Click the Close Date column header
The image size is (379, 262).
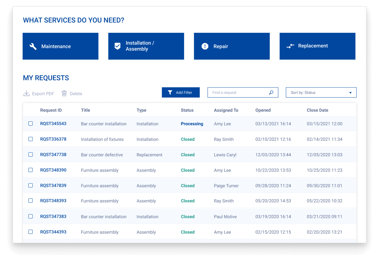click(317, 110)
